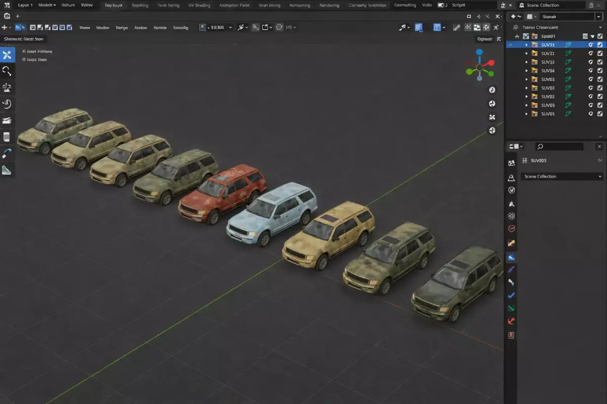This screenshot has width=607, height=404.
Task: Click the SUV205 object name in properties panel
Action: coord(538,161)
